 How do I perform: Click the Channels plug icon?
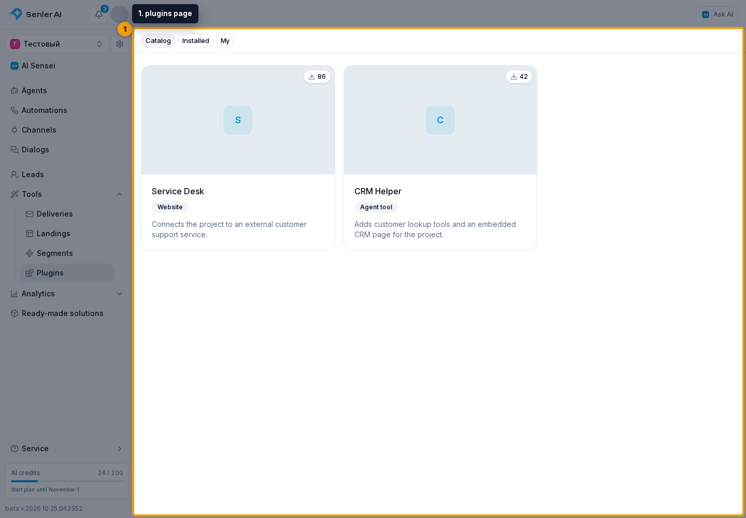[x=15, y=130]
